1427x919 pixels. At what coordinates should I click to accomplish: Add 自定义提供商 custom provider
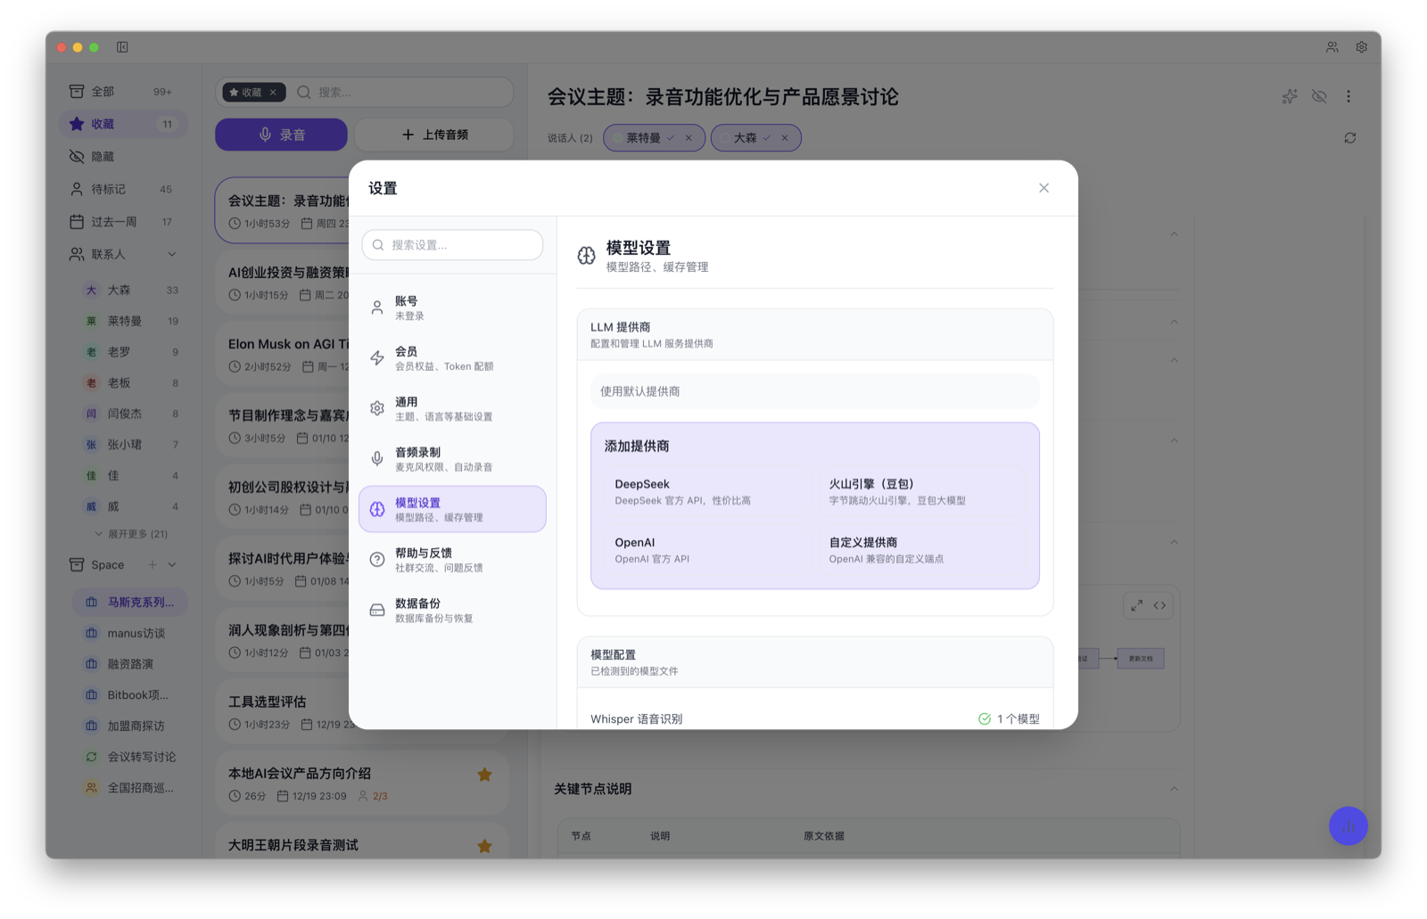pos(921,550)
